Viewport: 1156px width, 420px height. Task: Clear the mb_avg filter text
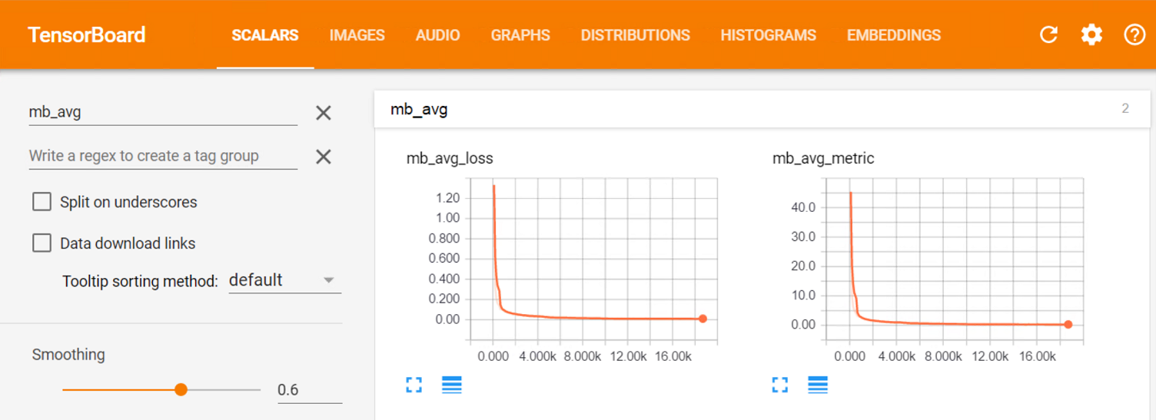[324, 113]
